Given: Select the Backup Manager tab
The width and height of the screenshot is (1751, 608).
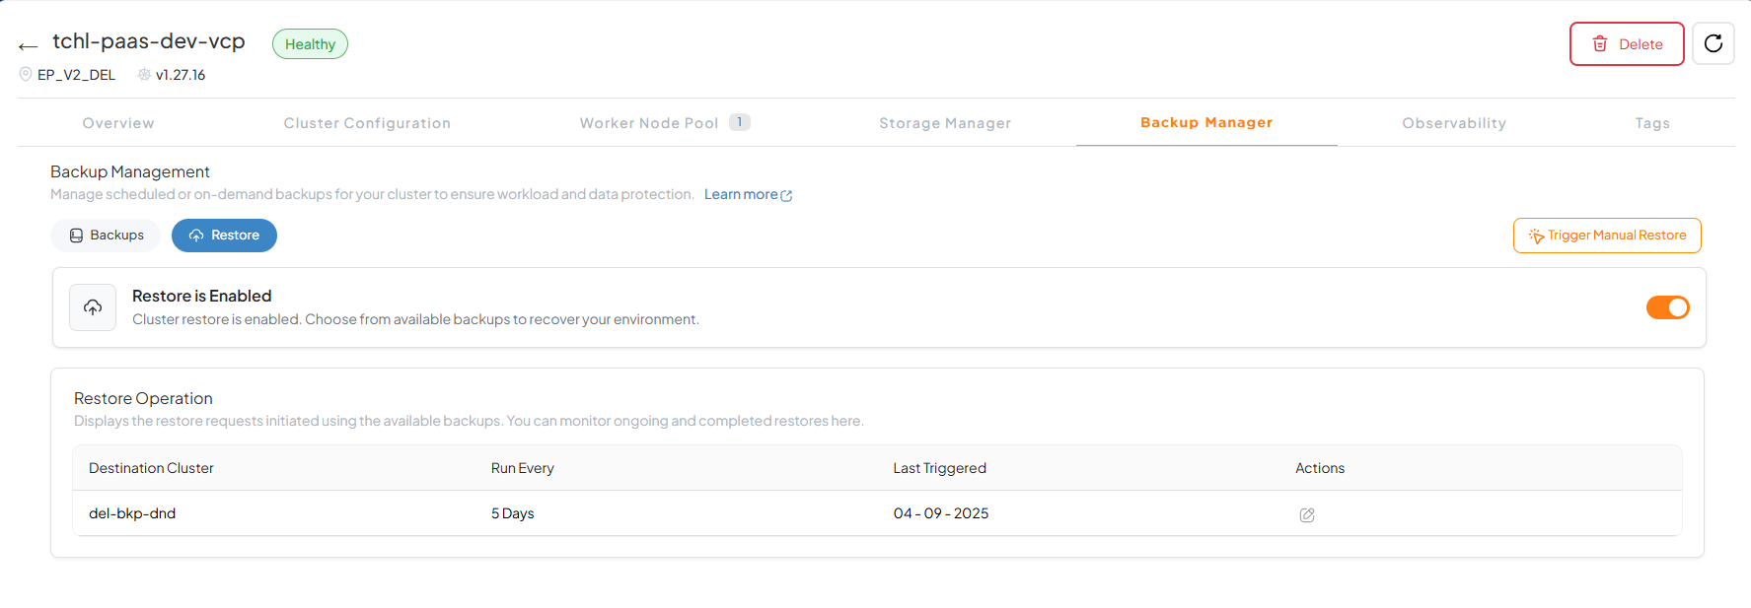Looking at the screenshot, I should [x=1206, y=122].
